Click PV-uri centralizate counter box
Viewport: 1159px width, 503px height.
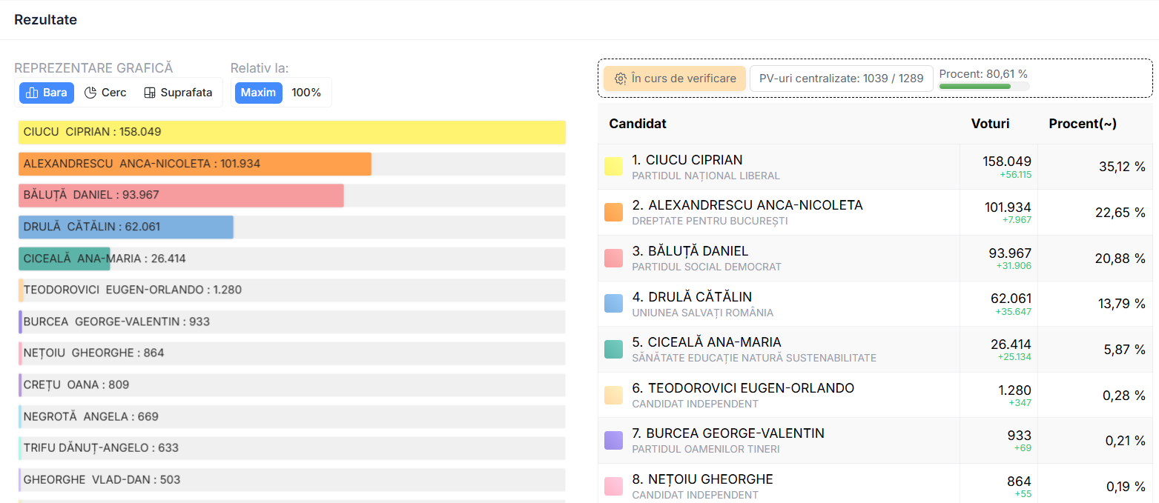click(x=841, y=79)
